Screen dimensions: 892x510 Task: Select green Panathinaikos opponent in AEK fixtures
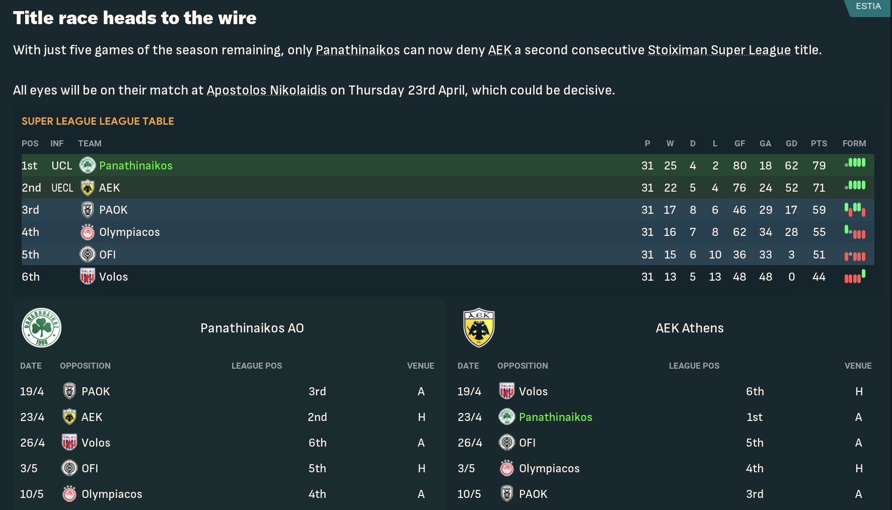pyautogui.click(x=555, y=417)
